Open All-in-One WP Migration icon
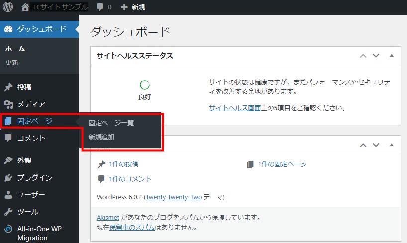The image size is (407, 243). (x=8, y=229)
